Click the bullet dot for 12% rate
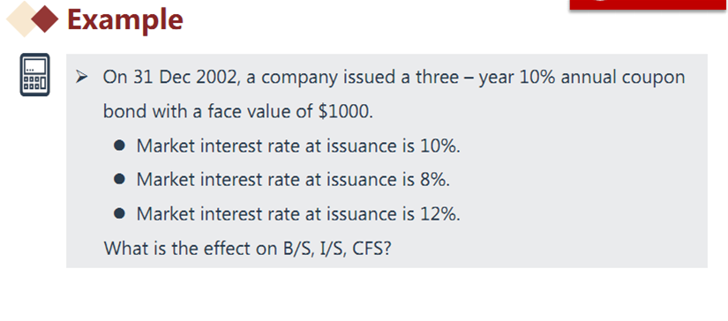 [x=119, y=213]
